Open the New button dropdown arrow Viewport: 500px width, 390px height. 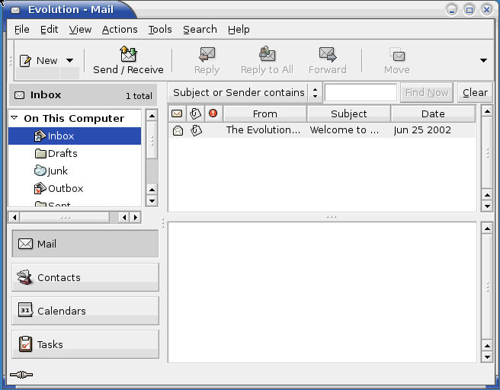point(69,60)
